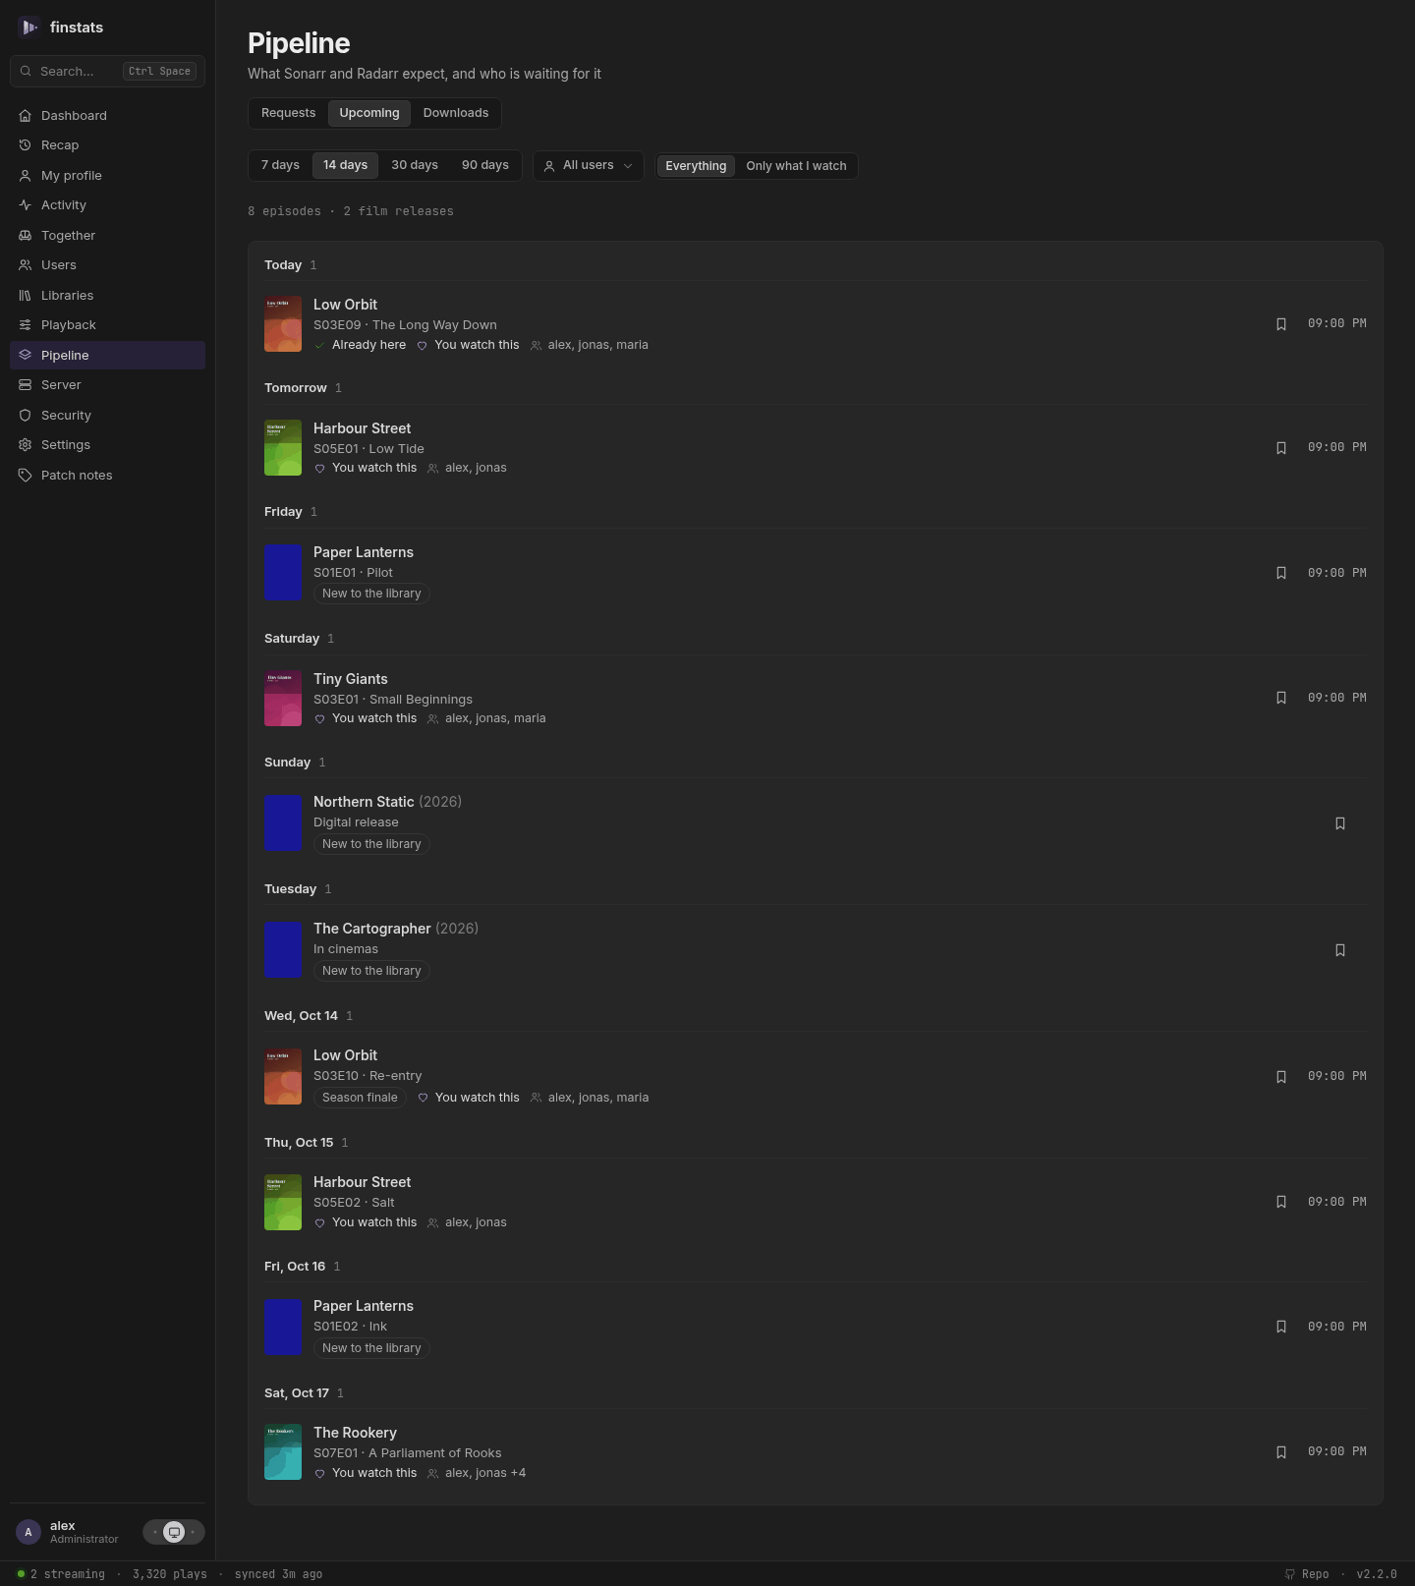
Task: Open the Together sidebar item
Action: tap(107, 236)
